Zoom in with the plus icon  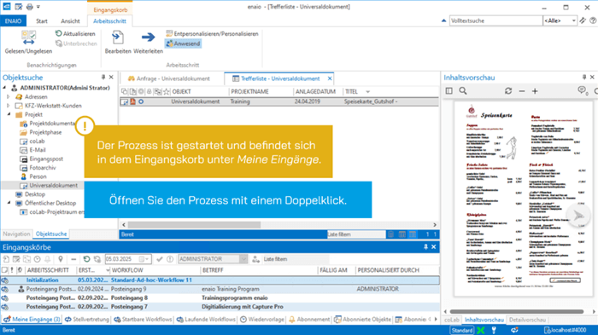click(535, 91)
